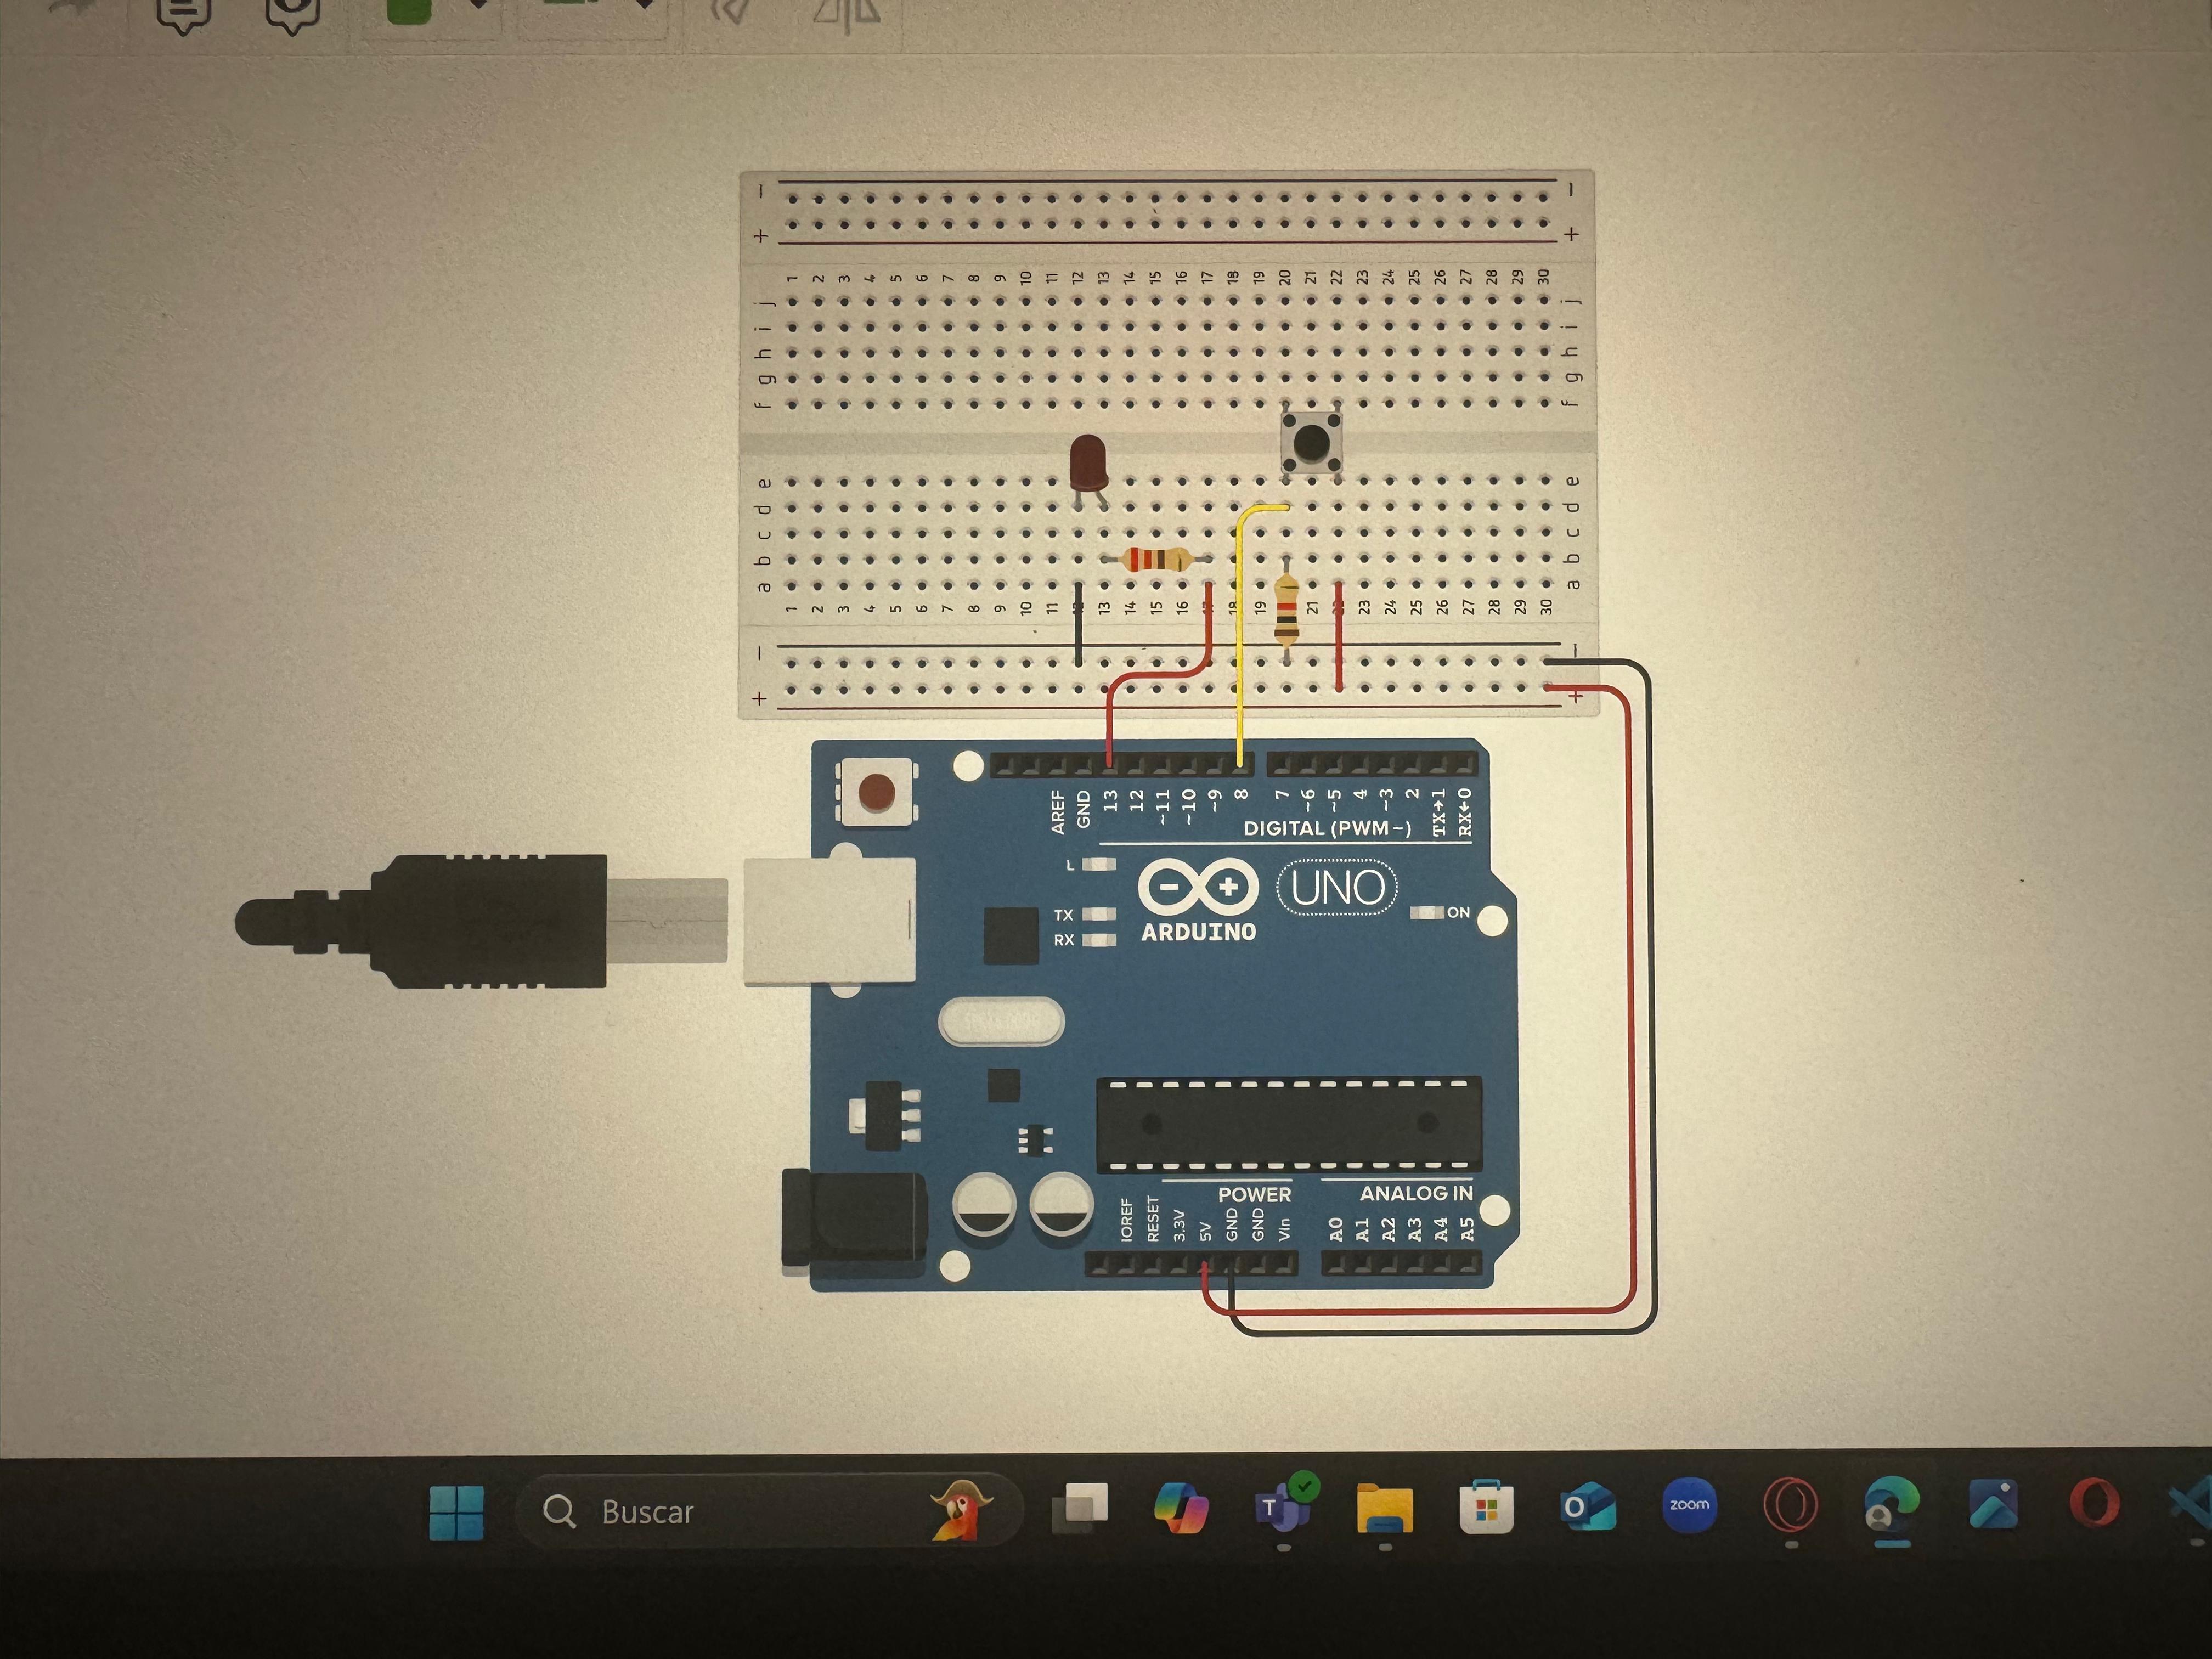Click the green wire color swatch
2212x1659 pixels.
click(x=408, y=11)
